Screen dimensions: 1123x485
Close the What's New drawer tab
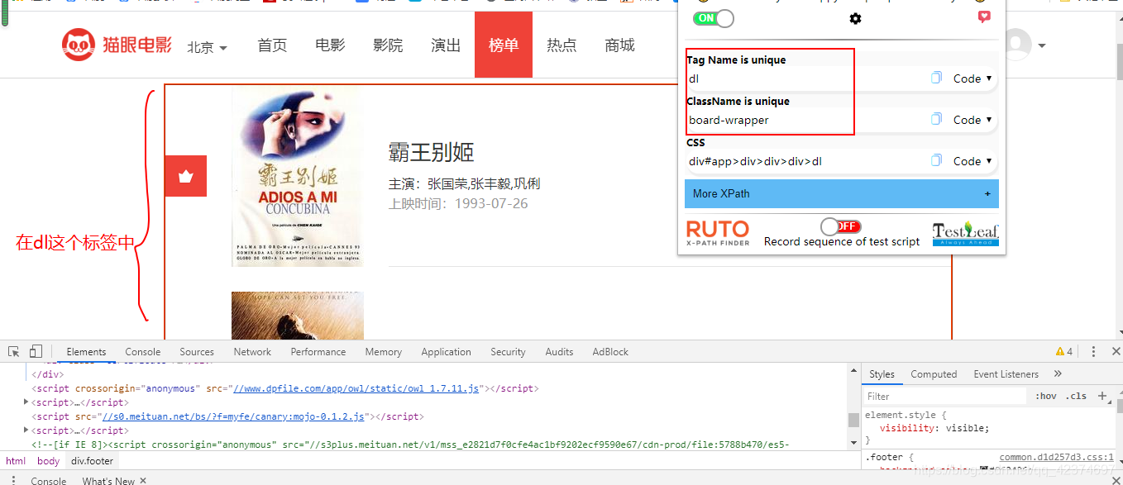pos(143,480)
